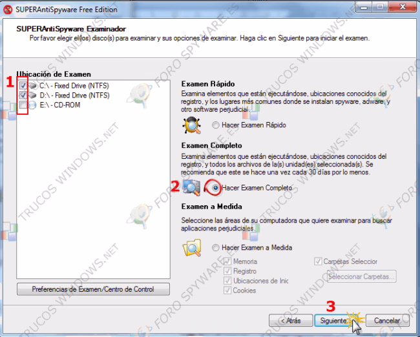420x337 pixels.
Task: Click the Examen Completo heading
Action: pyautogui.click(x=211, y=146)
